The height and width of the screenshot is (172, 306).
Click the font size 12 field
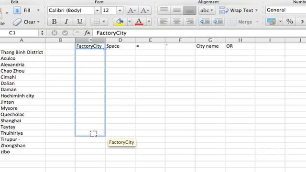pos(109,11)
